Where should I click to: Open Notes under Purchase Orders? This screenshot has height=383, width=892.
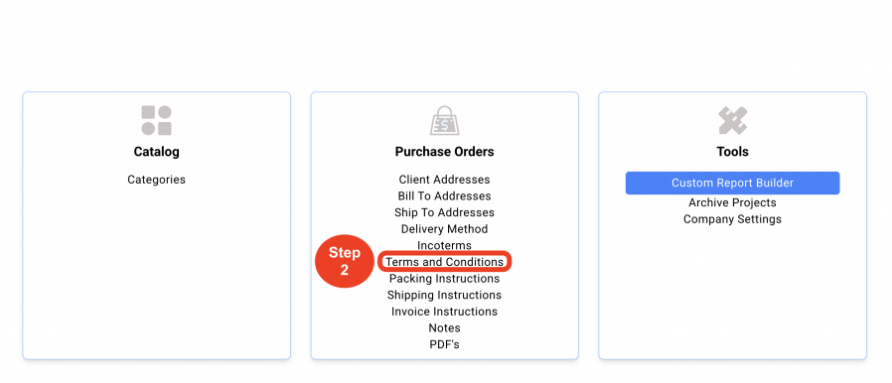coord(444,327)
